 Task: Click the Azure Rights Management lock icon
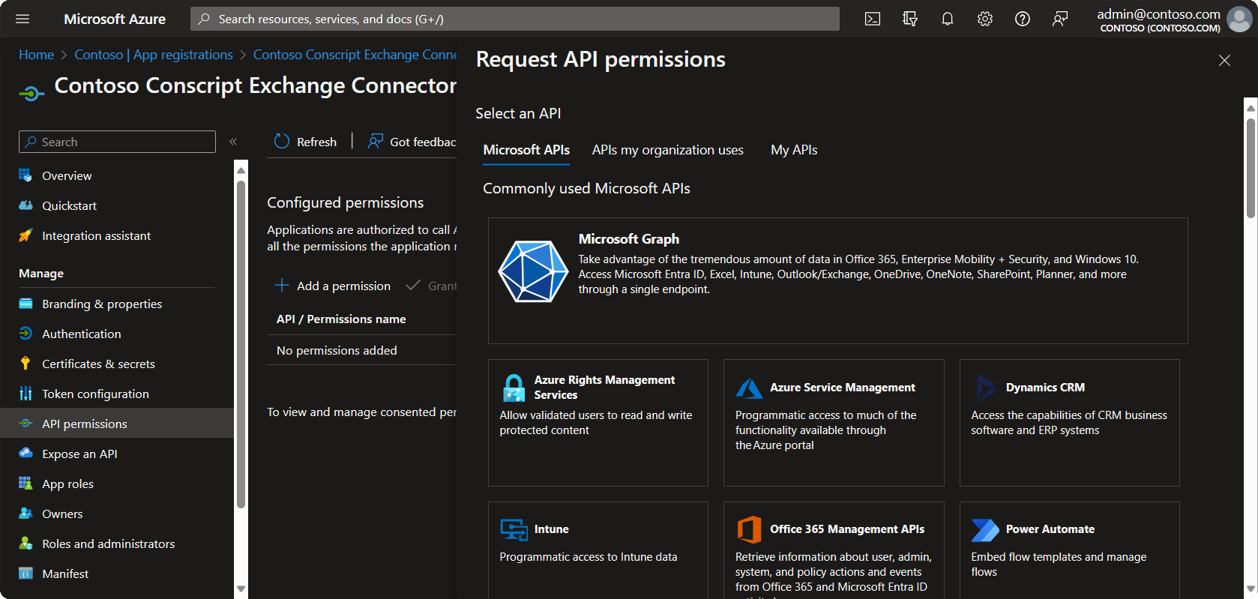coord(514,388)
